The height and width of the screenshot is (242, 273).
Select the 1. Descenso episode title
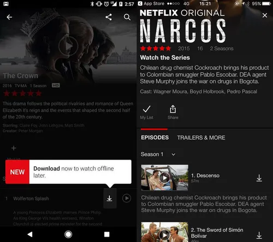click(x=205, y=176)
